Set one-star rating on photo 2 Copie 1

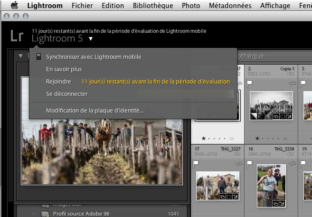257,138
